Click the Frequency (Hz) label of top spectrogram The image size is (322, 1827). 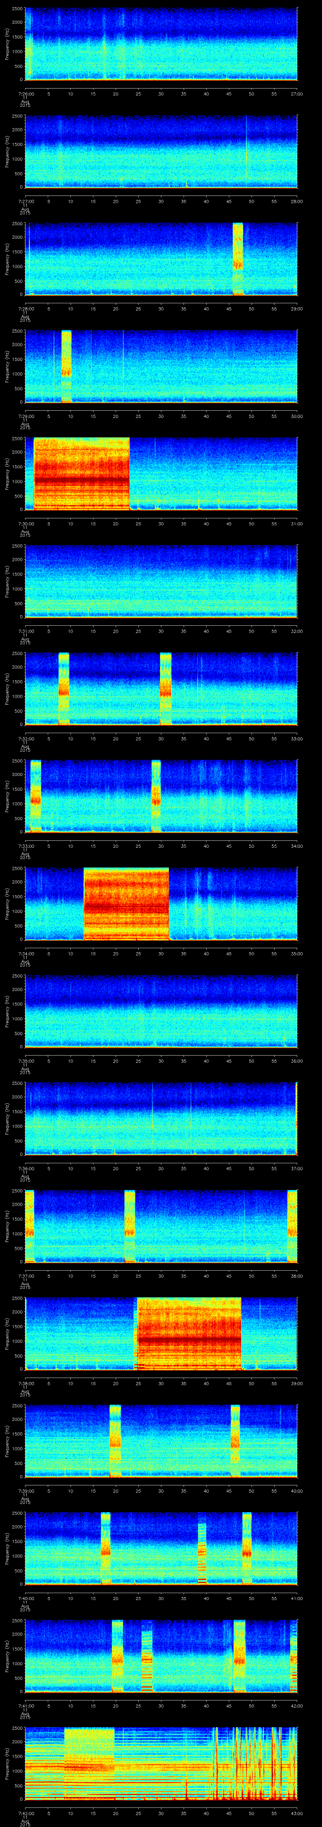(x=7, y=44)
